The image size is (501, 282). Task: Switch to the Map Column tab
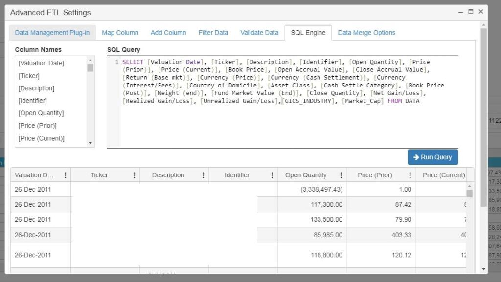click(120, 33)
